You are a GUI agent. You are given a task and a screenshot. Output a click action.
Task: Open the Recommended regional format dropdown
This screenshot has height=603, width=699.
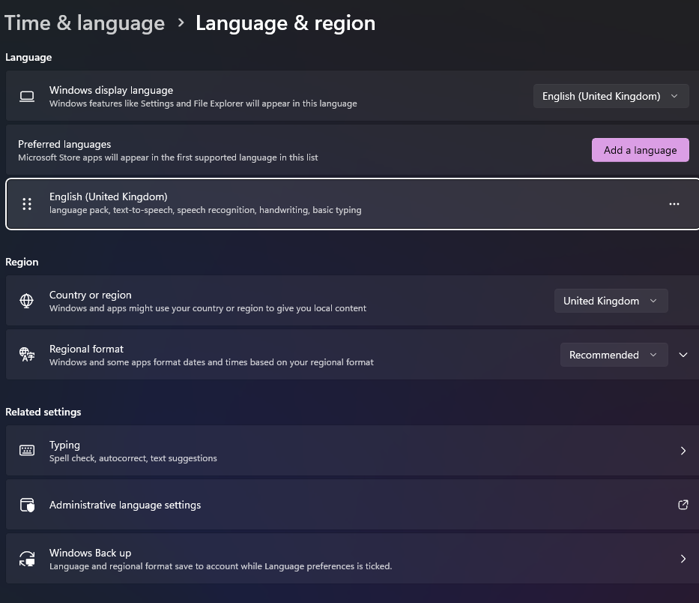(613, 355)
